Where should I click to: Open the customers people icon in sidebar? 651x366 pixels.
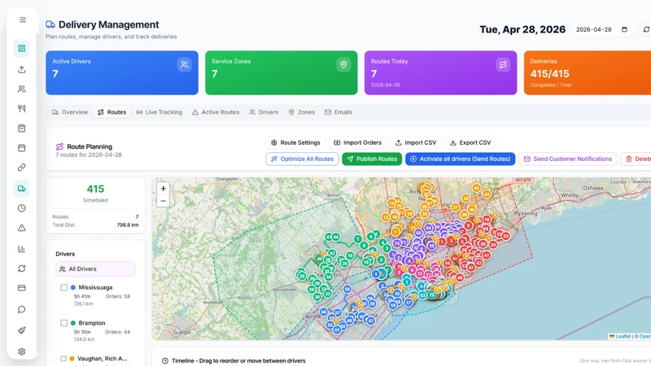[22, 89]
